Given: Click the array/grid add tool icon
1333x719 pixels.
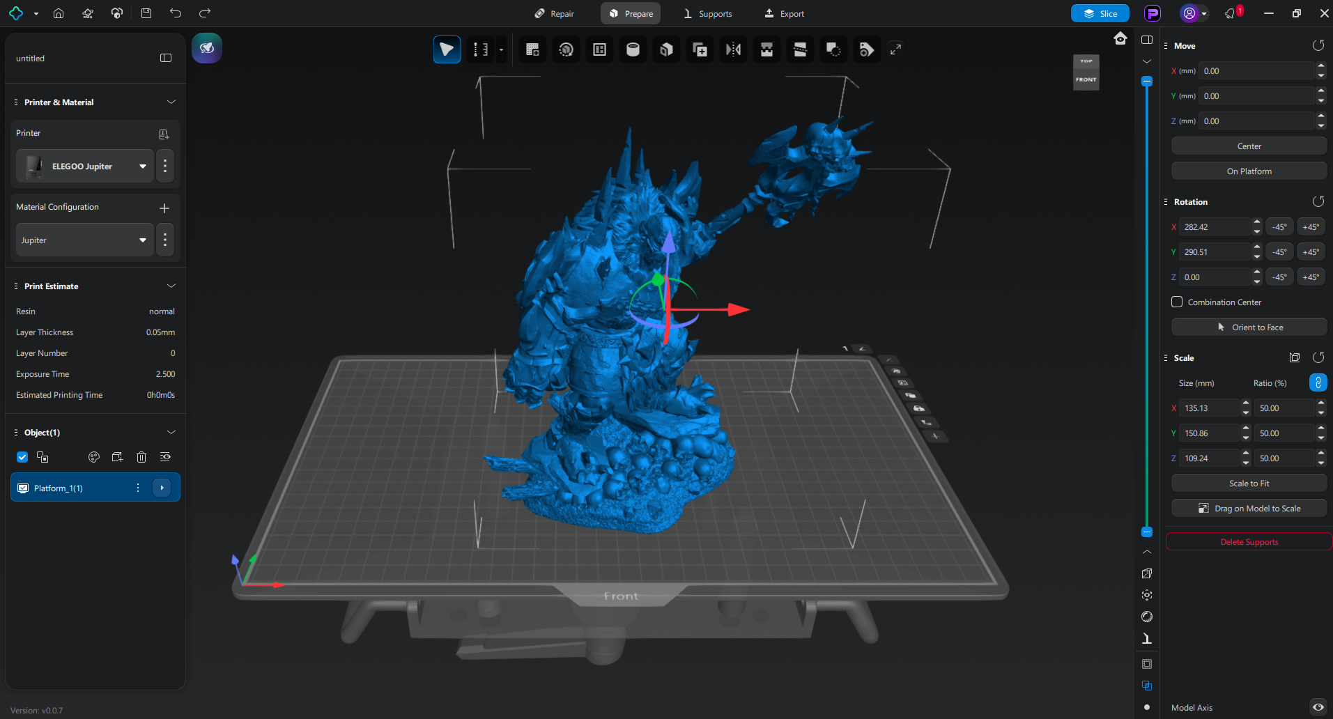Looking at the screenshot, I should [532, 49].
